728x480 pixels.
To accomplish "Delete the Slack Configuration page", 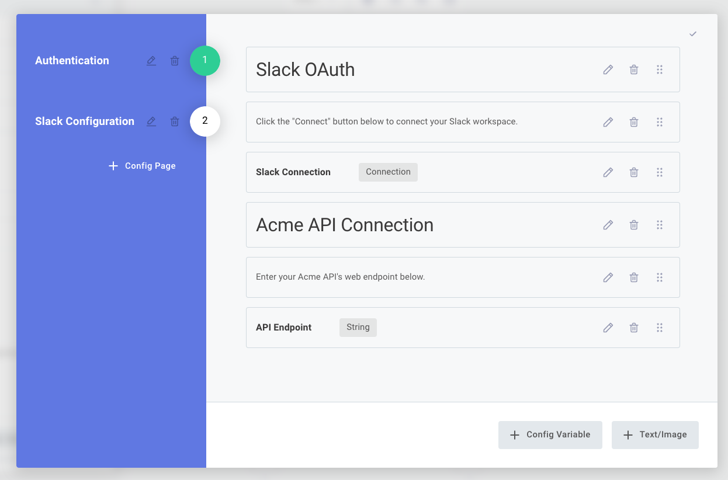I will tap(174, 121).
